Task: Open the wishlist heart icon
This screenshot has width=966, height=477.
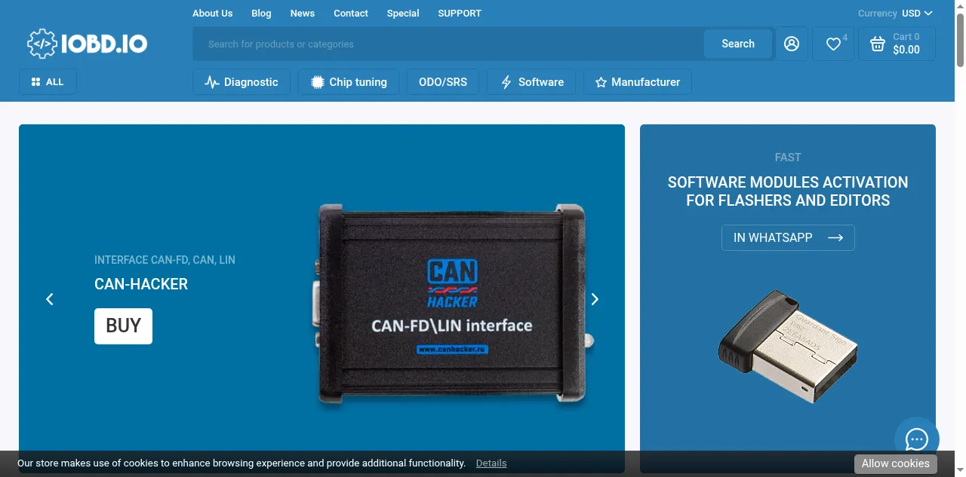Action: coord(833,44)
